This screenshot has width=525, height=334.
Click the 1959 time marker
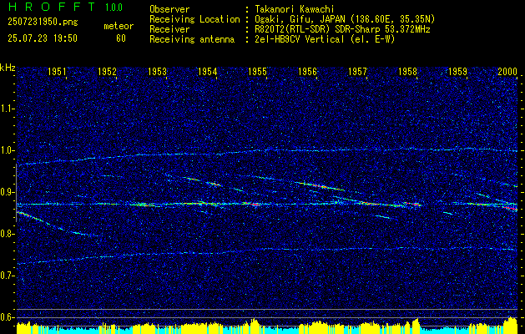tap(457, 71)
